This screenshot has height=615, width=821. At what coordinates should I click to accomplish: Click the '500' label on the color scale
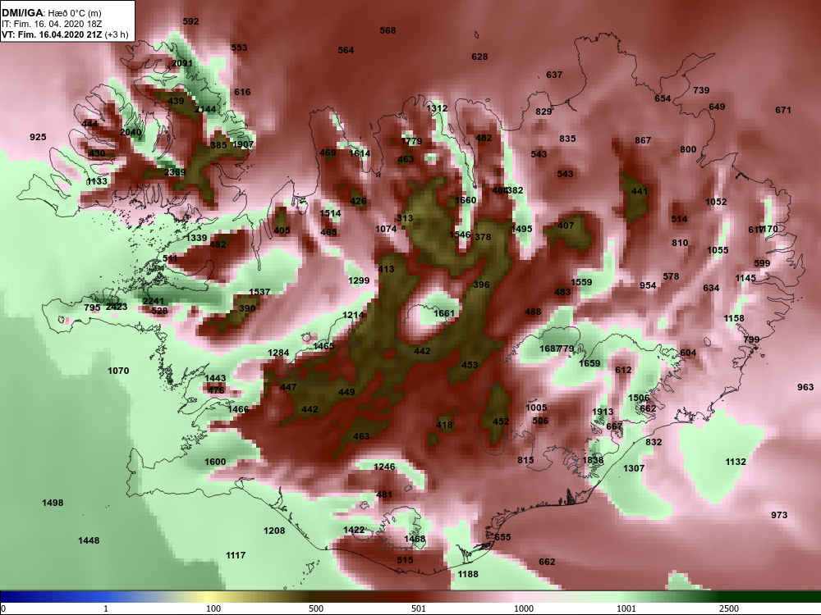(x=316, y=608)
